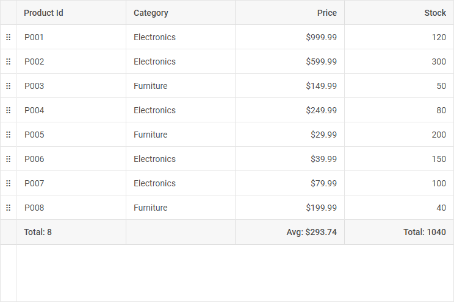The width and height of the screenshot is (454, 302).
Task: Select the $39.99 price cell for P006
Action: [x=323, y=159]
